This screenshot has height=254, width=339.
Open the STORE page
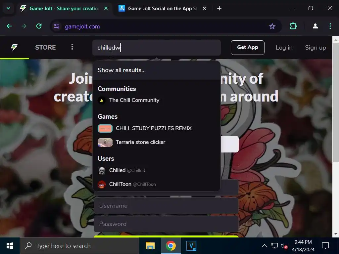pos(45,47)
